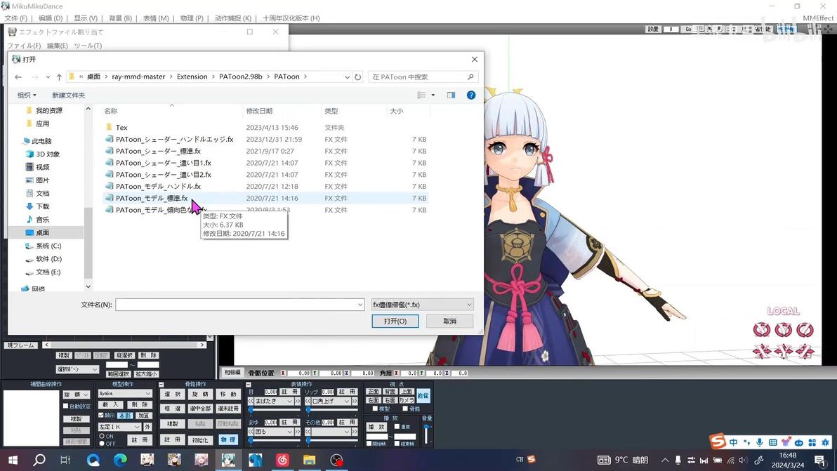Open the 左足IK bone dropdown
Image resolution: width=837 pixels, height=471 pixels.
tap(119, 427)
